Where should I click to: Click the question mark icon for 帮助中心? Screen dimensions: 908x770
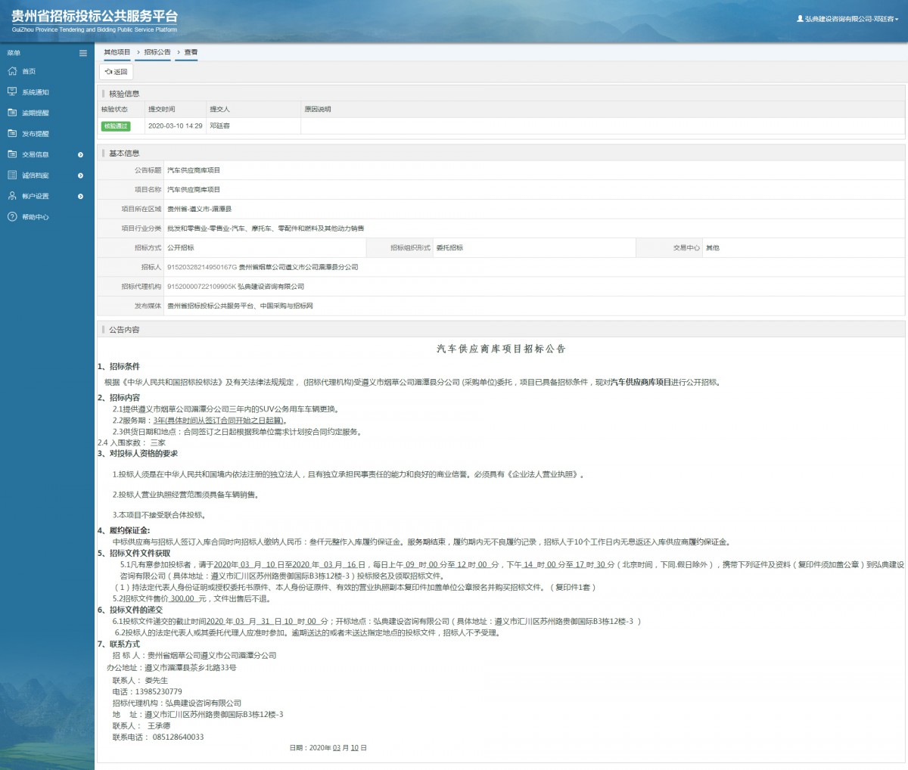[x=12, y=217]
